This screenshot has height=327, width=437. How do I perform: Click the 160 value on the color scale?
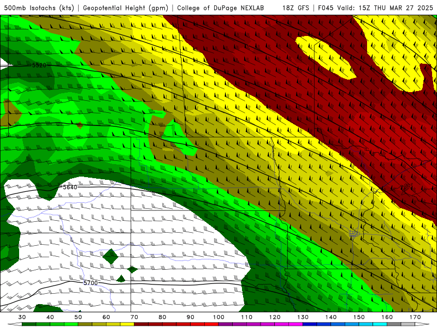387,317
